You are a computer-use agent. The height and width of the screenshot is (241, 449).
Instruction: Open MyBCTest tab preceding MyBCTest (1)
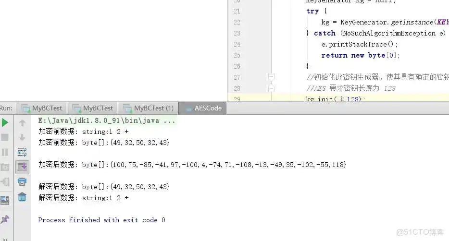(x=92, y=108)
